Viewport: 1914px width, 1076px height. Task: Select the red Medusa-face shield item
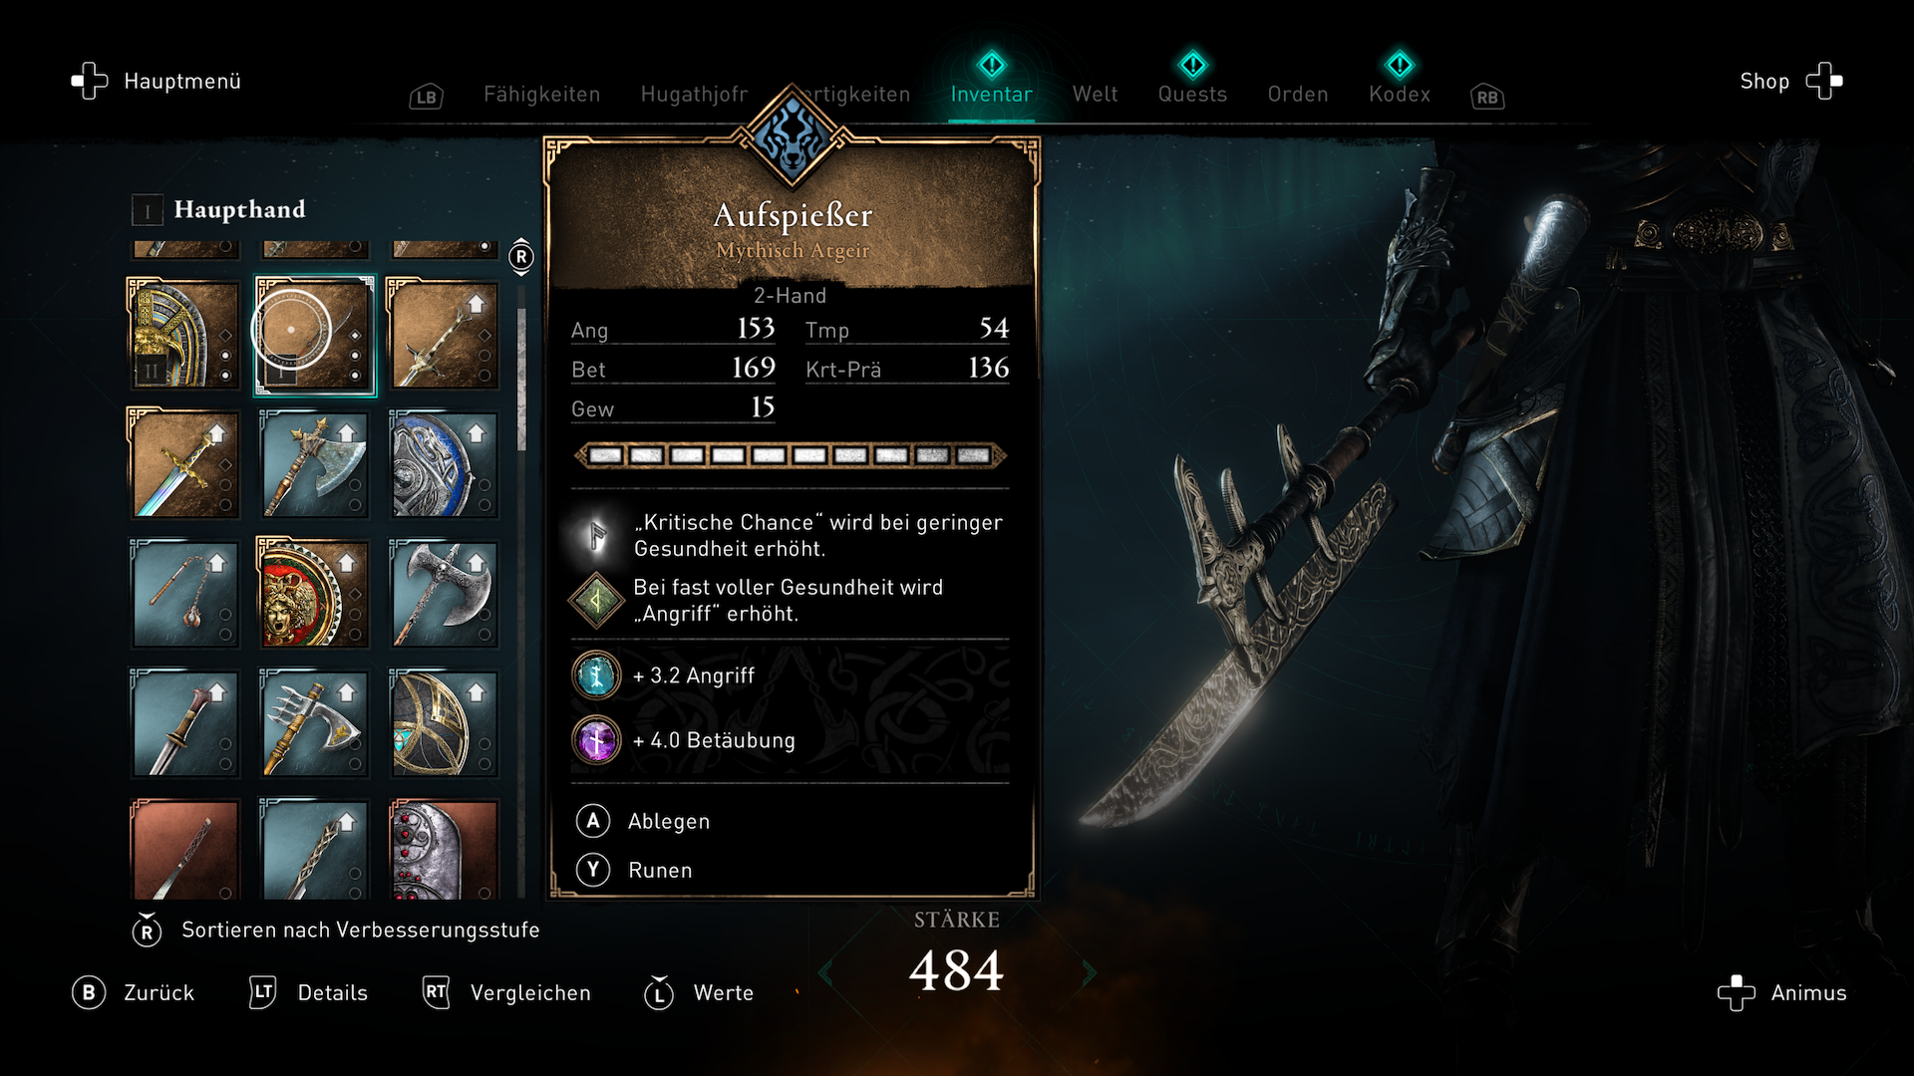tap(314, 594)
